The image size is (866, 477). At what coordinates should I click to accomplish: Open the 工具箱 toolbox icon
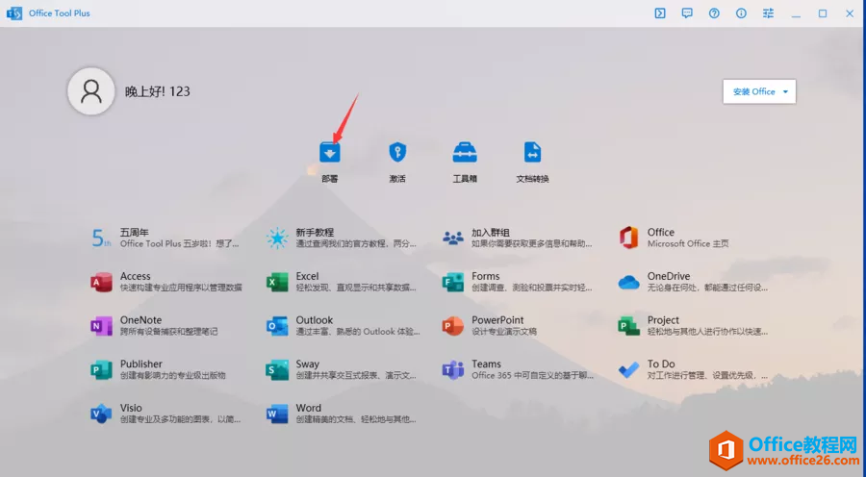[x=465, y=152]
